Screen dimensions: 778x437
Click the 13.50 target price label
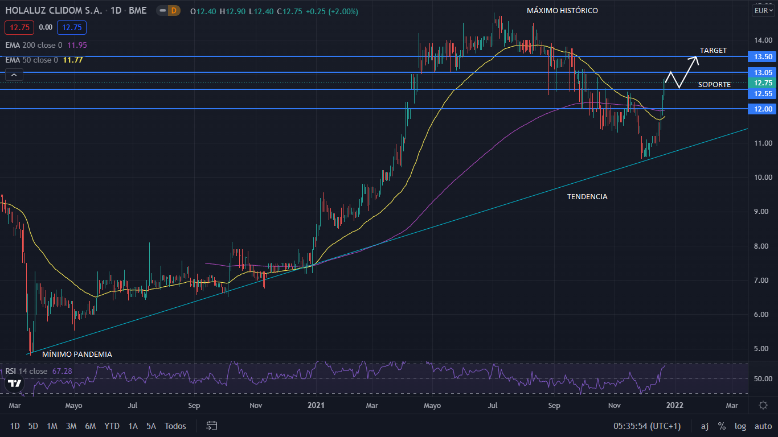pyautogui.click(x=763, y=57)
